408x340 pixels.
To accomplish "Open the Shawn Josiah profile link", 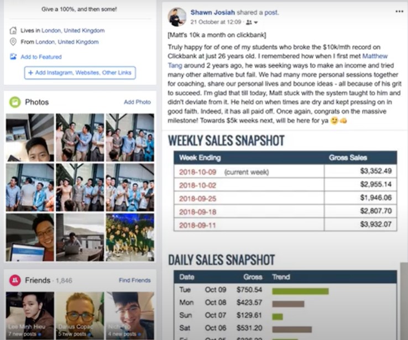I will coord(213,12).
